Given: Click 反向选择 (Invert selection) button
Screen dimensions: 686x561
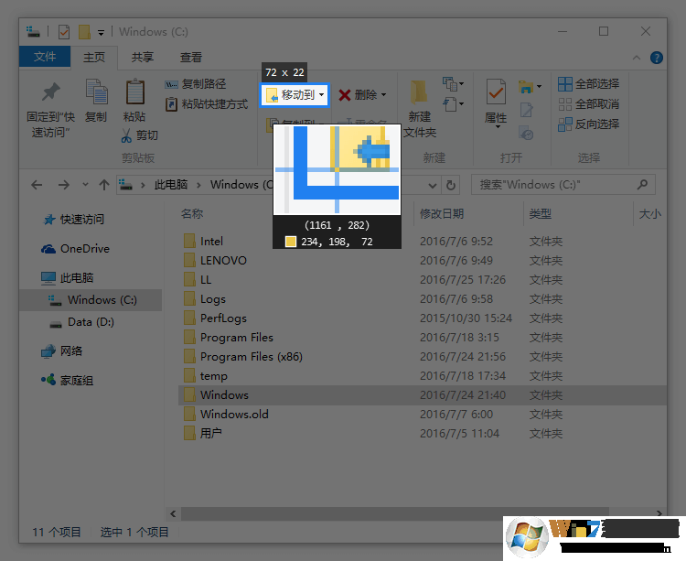Looking at the screenshot, I should 589,124.
